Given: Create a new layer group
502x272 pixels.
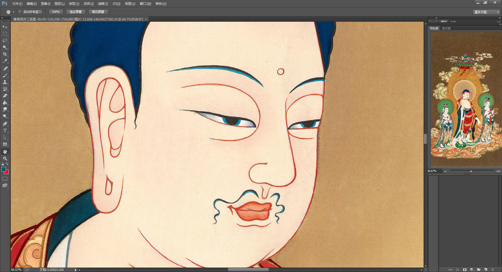Looking at the screenshot, I should [x=479, y=269].
